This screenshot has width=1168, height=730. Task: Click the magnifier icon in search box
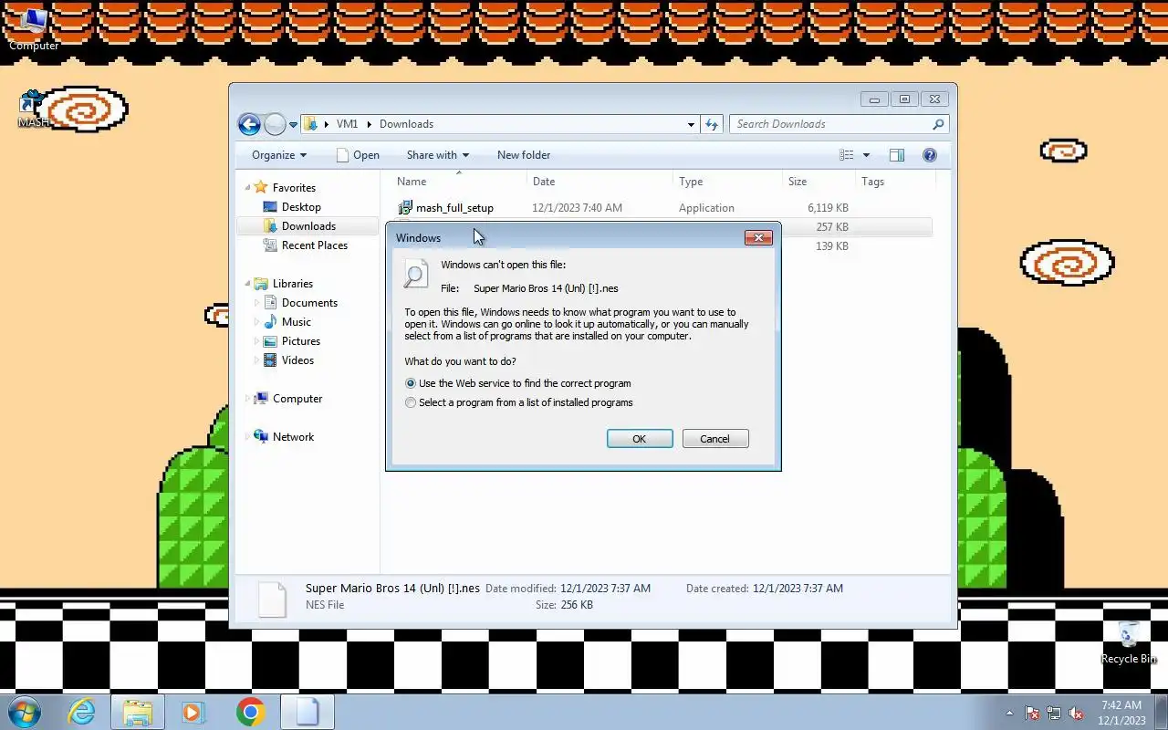pos(938,124)
